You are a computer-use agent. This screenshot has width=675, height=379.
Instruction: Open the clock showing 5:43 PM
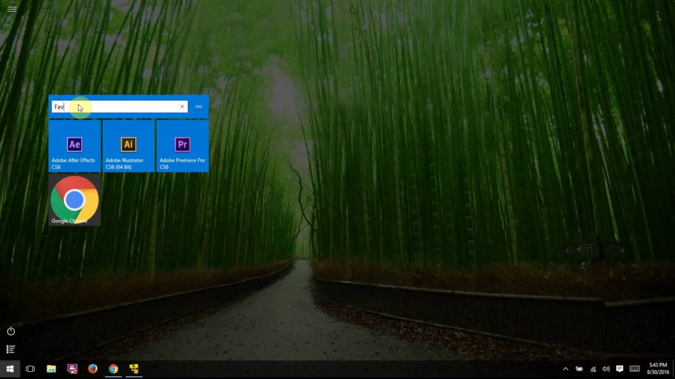point(658,368)
